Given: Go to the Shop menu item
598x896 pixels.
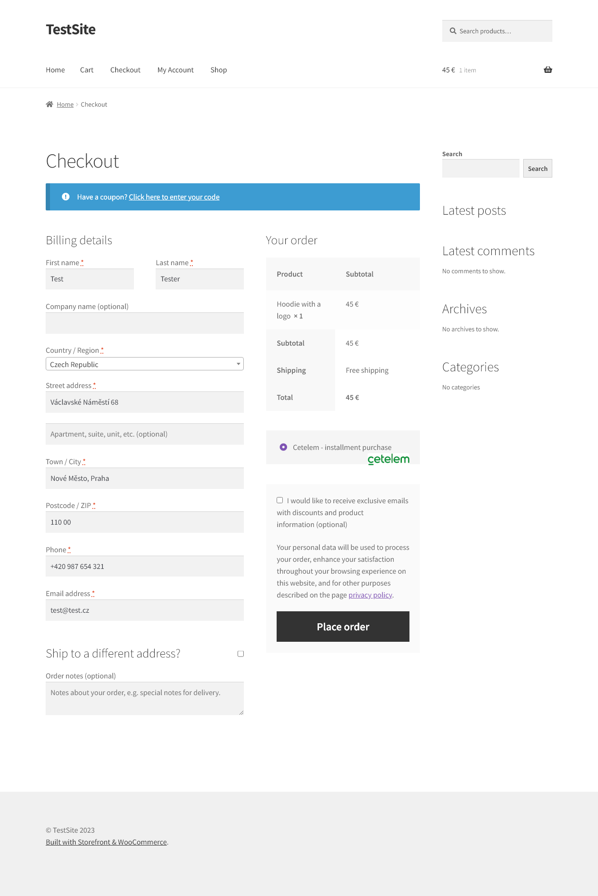Looking at the screenshot, I should 219,70.
